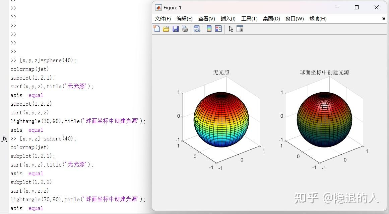Image resolution: width=389 pixels, height=214 pixels.
Task: Print the figure using the Print icon
Action: pos(185,29)
